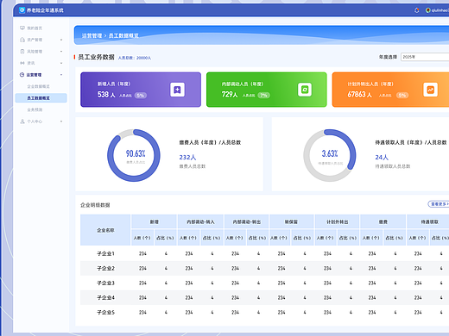Click the 运营管理 clock icon in the sidebar
The height and width of the screenshot is (336, 449).
point(22,75)
